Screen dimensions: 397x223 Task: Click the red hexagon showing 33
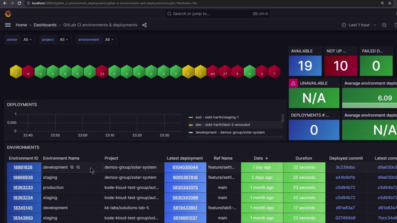[102, 72]
